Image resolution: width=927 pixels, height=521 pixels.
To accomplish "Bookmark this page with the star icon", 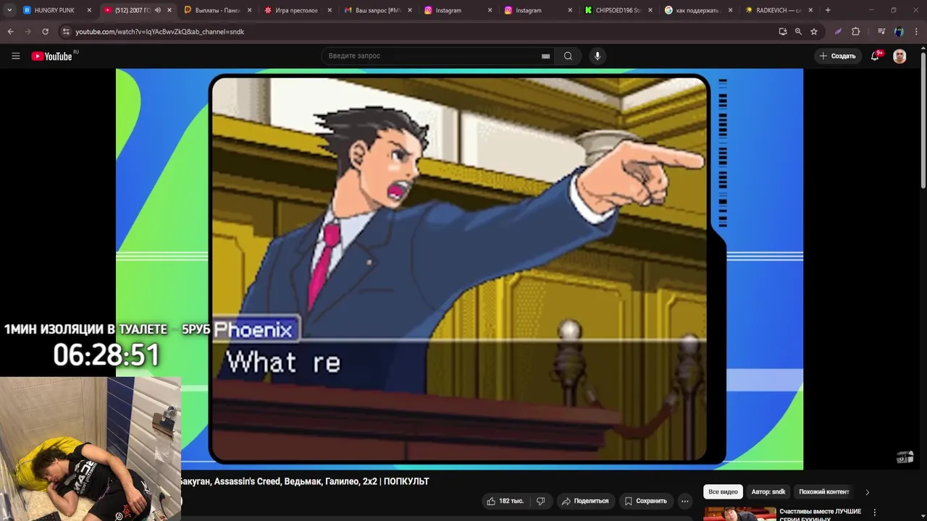I will [814, 32].
